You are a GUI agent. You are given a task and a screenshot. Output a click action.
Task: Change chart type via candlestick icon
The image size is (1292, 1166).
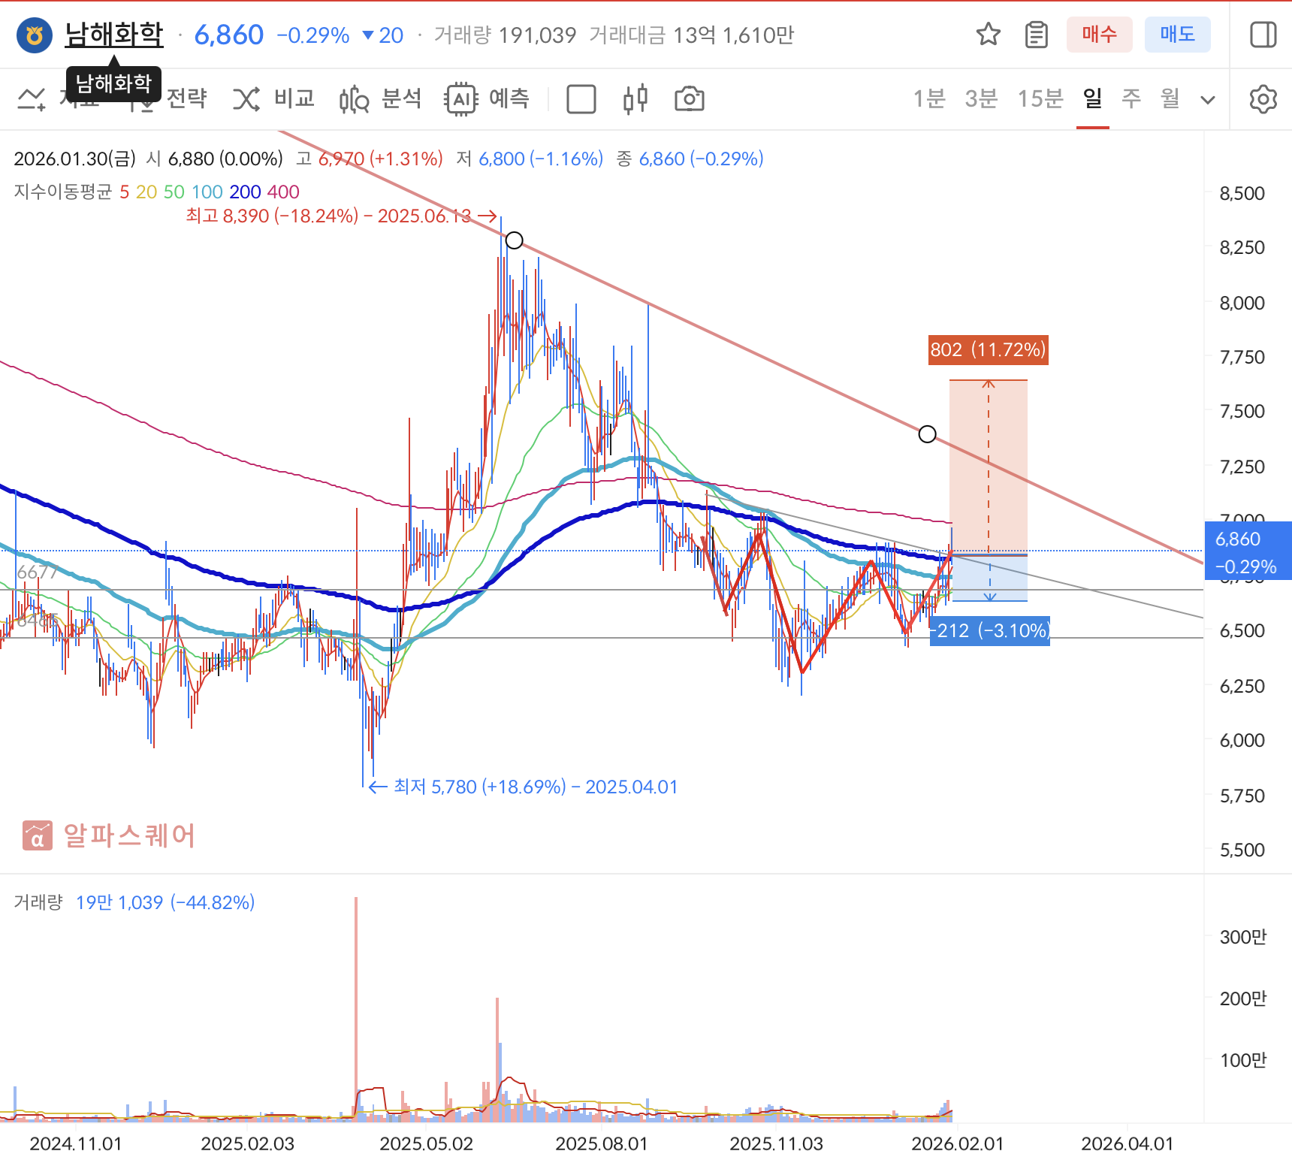coord(635,99)
